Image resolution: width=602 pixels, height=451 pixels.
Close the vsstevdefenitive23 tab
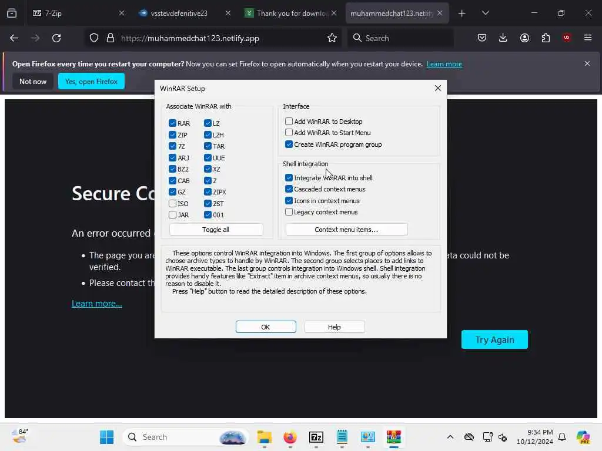pyautogui.click(x=228, y=13)
